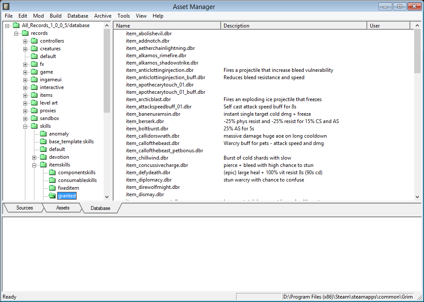This screenshot has height=302, width=424.
Task: Click the file list vertical scrollbar down arrow
Action: coord(417,197)
